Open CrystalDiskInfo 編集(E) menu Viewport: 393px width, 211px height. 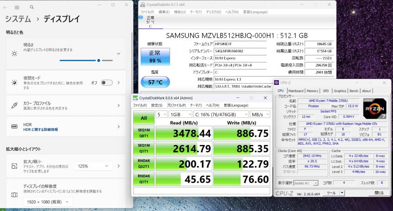[x=164, y=12]
